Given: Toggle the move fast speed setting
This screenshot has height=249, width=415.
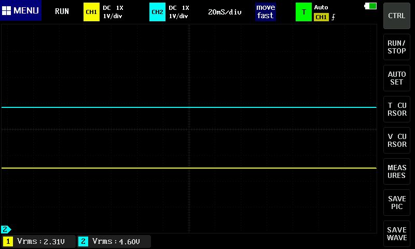Looking at the screenshot, I should coord(265,11).
